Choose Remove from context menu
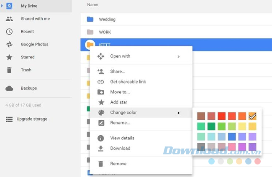The image size is (272, 177). pyautogui.click(x=141, y=164)
